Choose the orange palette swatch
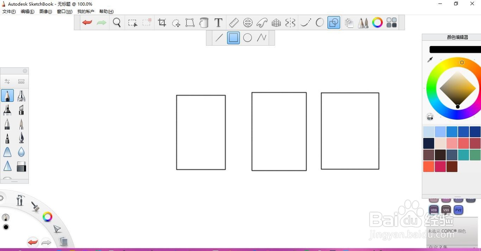This screenshot has width=481, height=251. [x=429, y=167]
